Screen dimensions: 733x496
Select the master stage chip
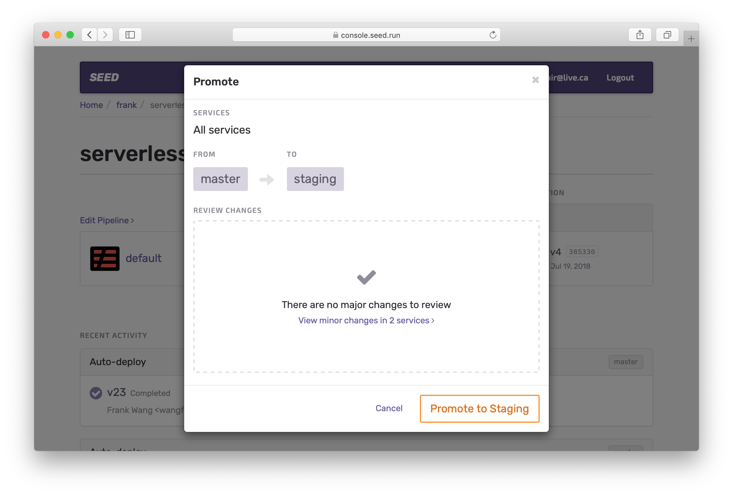point(220,179)
